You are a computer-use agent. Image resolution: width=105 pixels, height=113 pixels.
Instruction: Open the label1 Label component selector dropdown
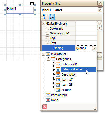[100, 10]
